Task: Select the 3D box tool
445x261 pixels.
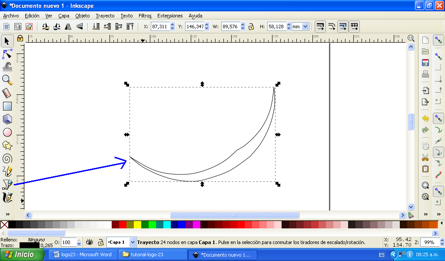Action: tap(7, 119)
